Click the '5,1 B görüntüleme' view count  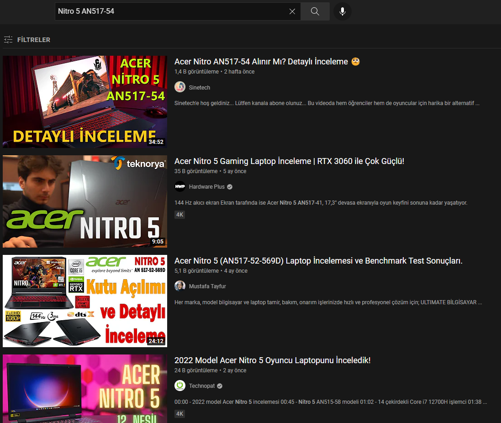tap(196, 271)
